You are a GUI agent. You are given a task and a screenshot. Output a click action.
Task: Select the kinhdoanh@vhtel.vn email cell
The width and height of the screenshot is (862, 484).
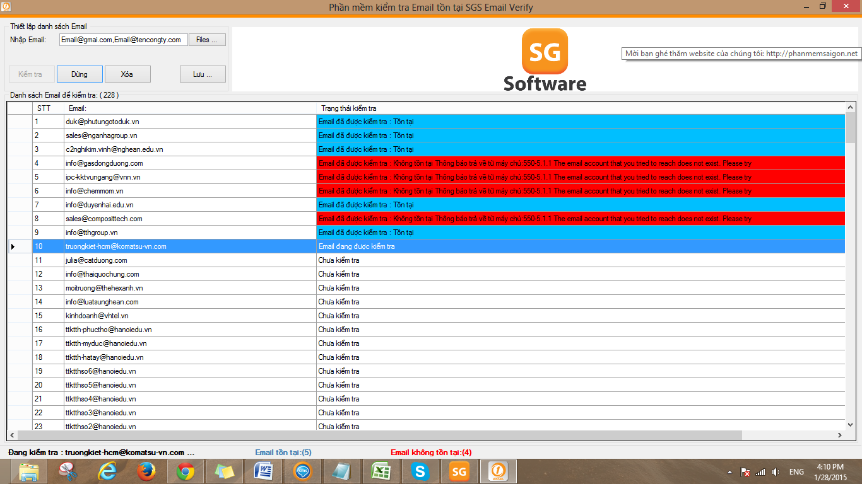(190, 316)
